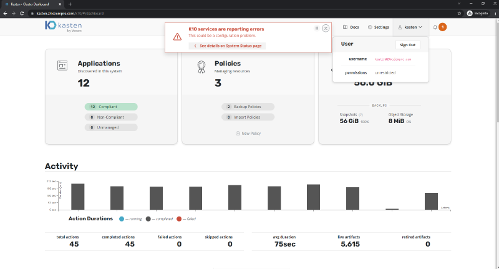Click the Policies ribbon badge icon

pos(201,67)
